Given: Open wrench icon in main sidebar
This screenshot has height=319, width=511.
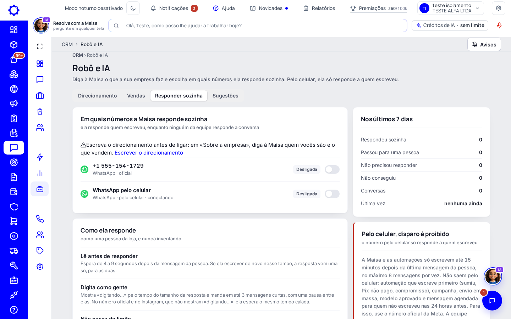Looking at the screenshot, I should click(x=14, y=265).
